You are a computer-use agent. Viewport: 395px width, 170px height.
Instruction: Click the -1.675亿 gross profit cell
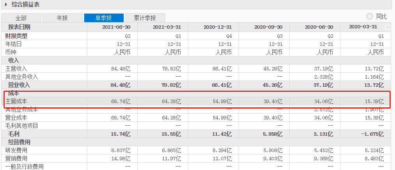point(372,134)
